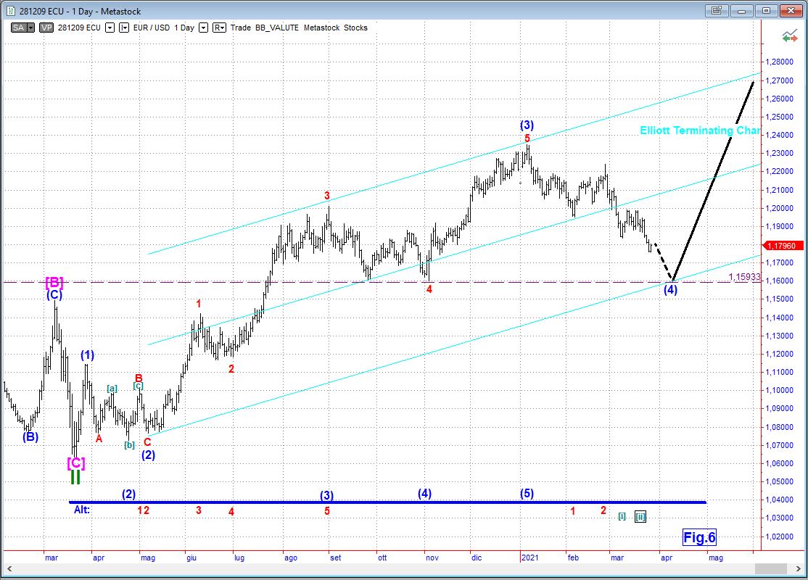Click the red 1,17960 last price tag
Image resolution: width=808 pixels, height=580 pixels.
coord(781,246)
